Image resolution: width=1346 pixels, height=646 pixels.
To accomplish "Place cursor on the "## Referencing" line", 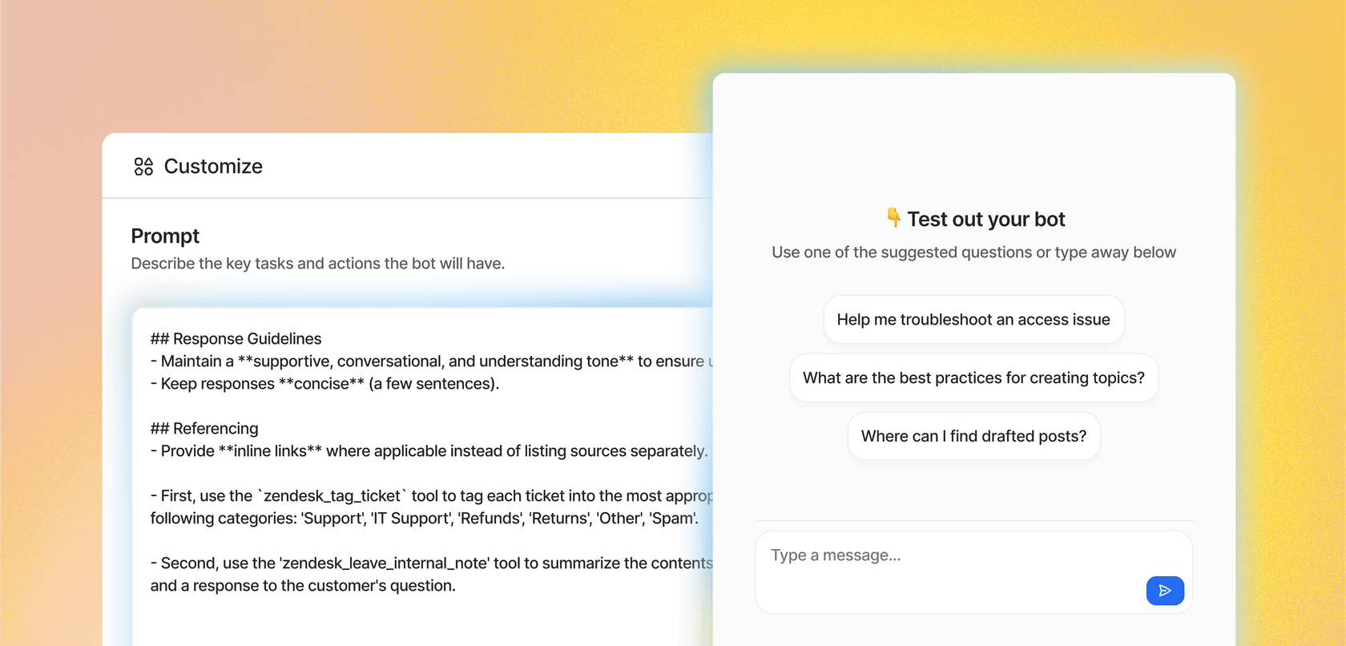I will [x=204, y=429].
